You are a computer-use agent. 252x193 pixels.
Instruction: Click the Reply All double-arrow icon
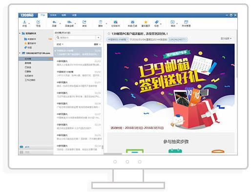[69, 22]
